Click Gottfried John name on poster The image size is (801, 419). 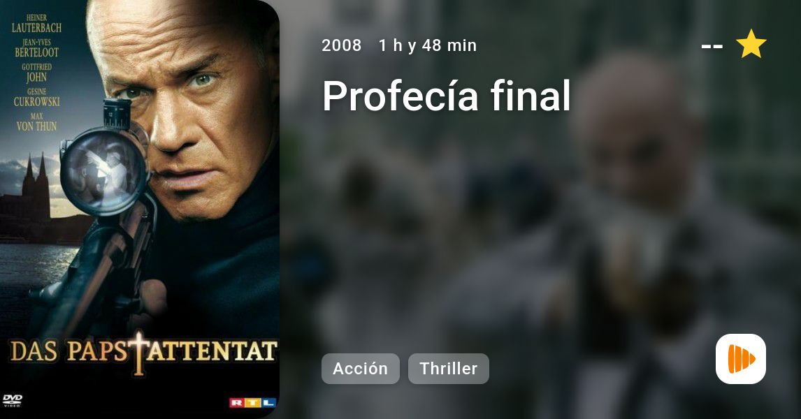point(36,73)
